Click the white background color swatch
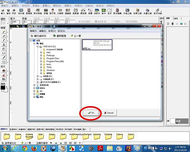This screenshot has width=190, height=152. 6,90
